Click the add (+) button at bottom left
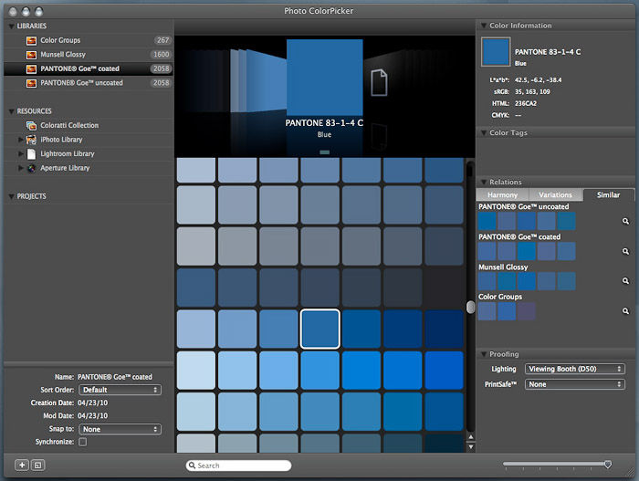 (x=22, y=465)
